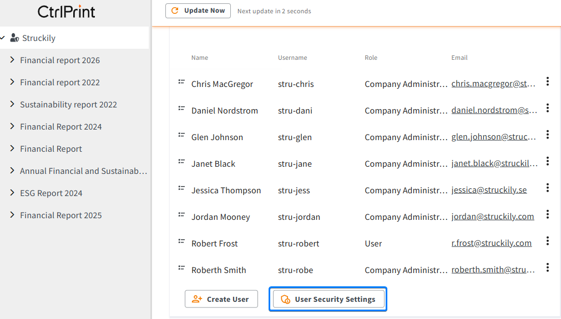Open the three-dot menu for Jessica Thompson
561x319 pixels.
coord(547,188)
